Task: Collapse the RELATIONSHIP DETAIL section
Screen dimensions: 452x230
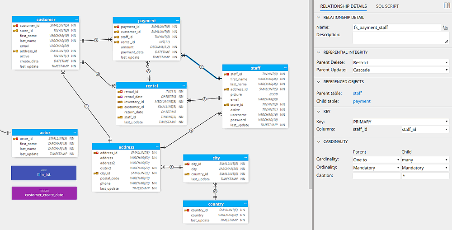Action: 319,17
